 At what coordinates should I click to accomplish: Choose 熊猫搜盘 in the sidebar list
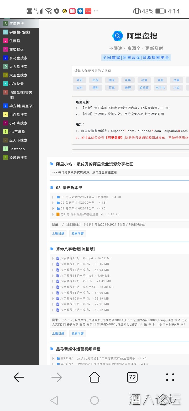20,49
